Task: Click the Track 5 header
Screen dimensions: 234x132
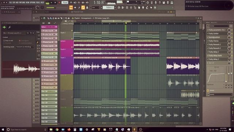Action: click(67, 65)
